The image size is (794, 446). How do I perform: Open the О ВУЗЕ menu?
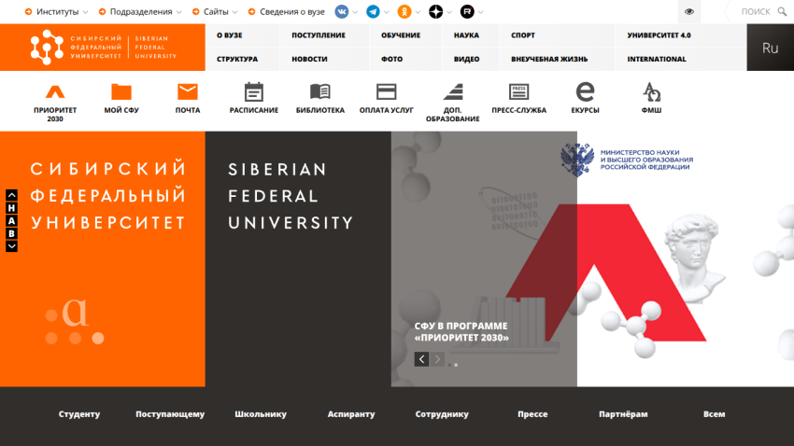230,35
